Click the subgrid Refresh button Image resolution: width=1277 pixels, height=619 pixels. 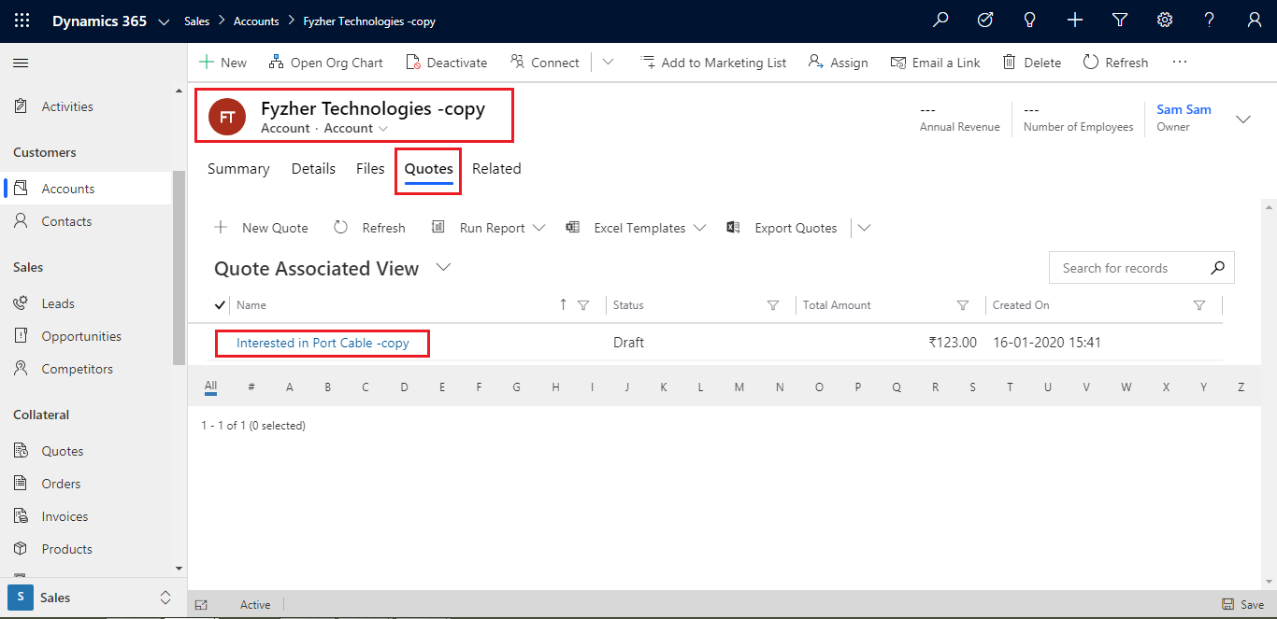click(369, 228)
